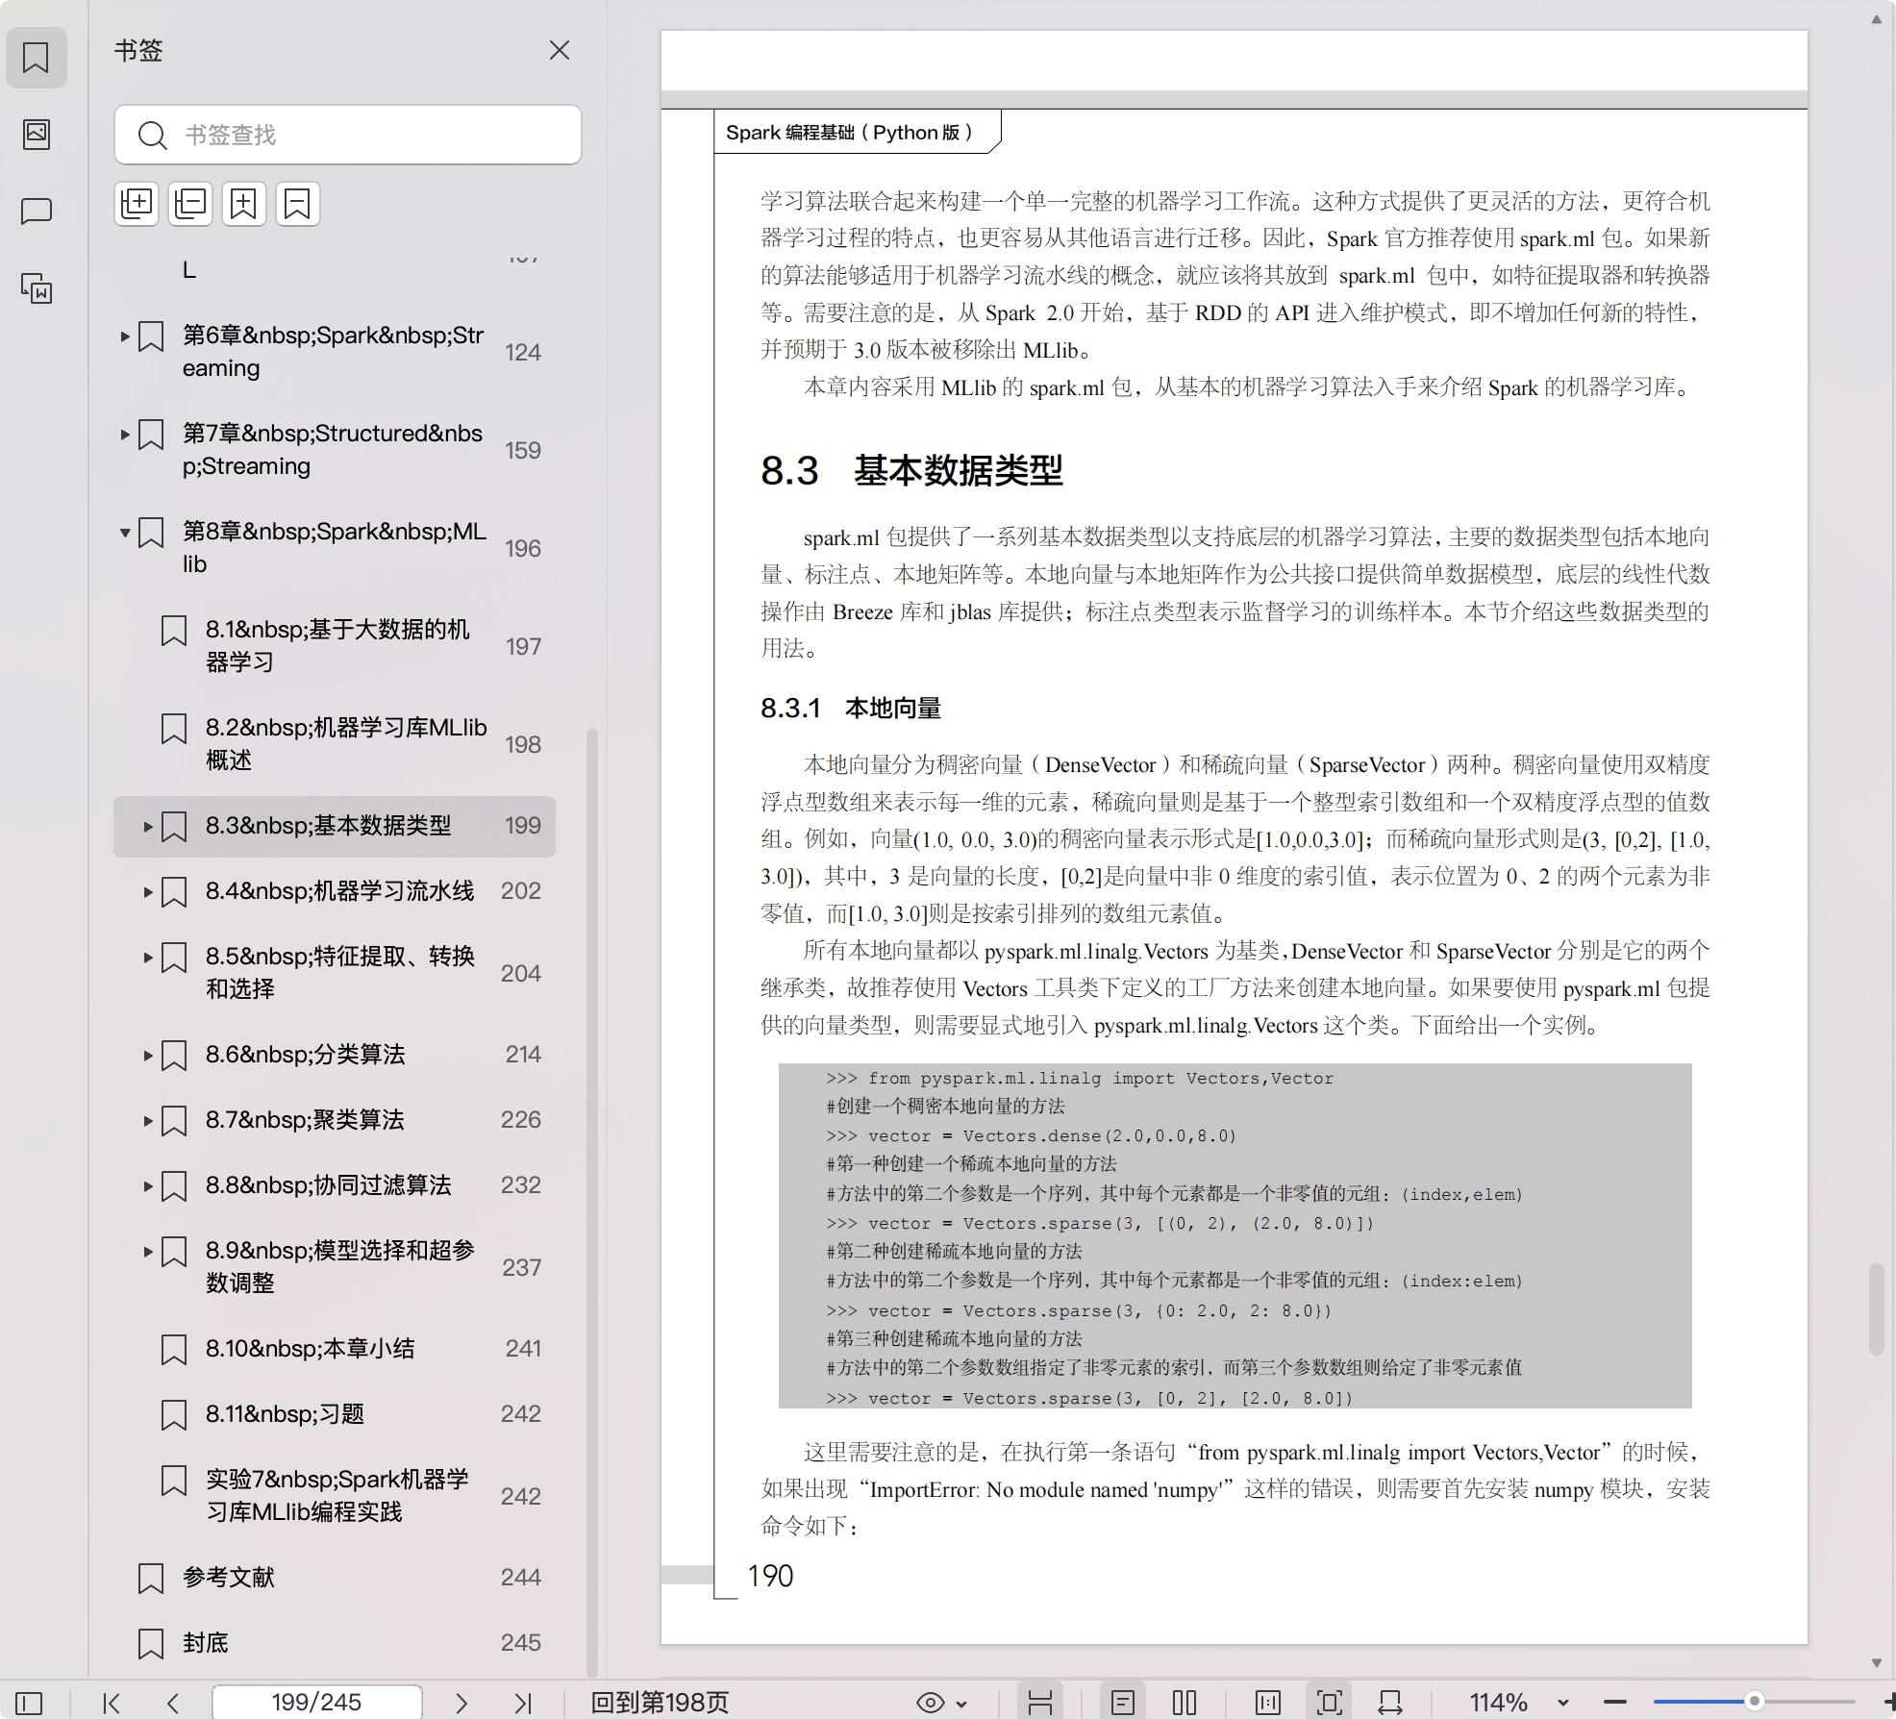Click the page number field 199/245
The image size is (1896, 1719).
(x=316, y=1703)
